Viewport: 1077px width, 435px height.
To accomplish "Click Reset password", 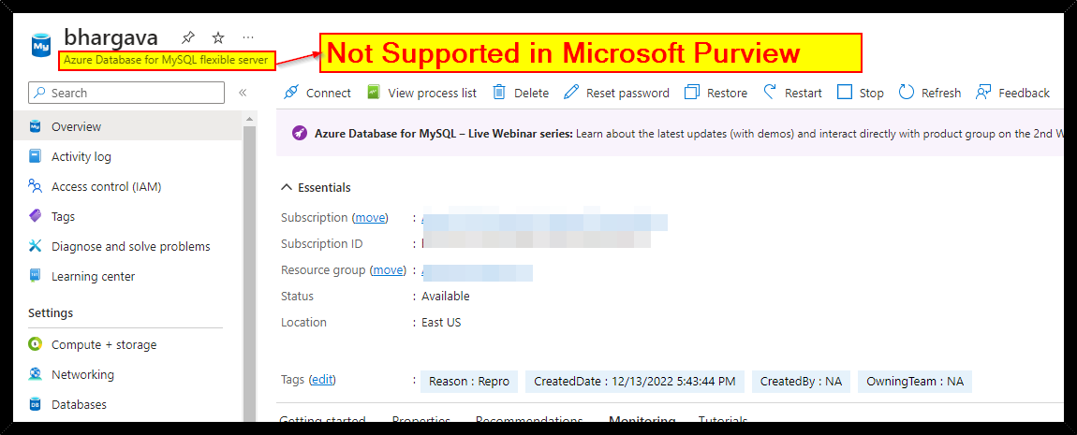I will [616, 93].
